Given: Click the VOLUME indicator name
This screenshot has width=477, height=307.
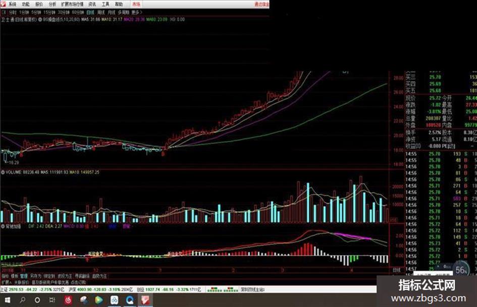Looking at the screenshot, I should click(x=14, y=172).
